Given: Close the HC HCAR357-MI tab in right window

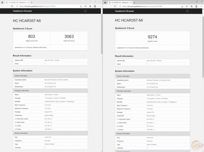Looking at the screenshot, I should pyautogui.click(x=131, y=3).
